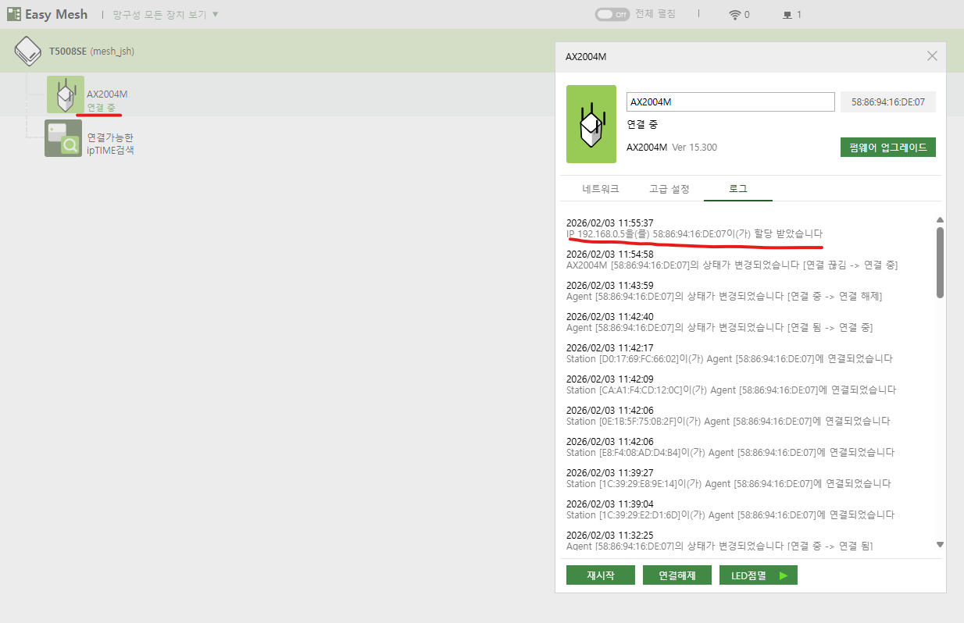Image resolution: width=964 pixels, height=623 pixels.
Task: Click Station D0:17:69:FC:66:02 log entry
Action: point(730,359)
